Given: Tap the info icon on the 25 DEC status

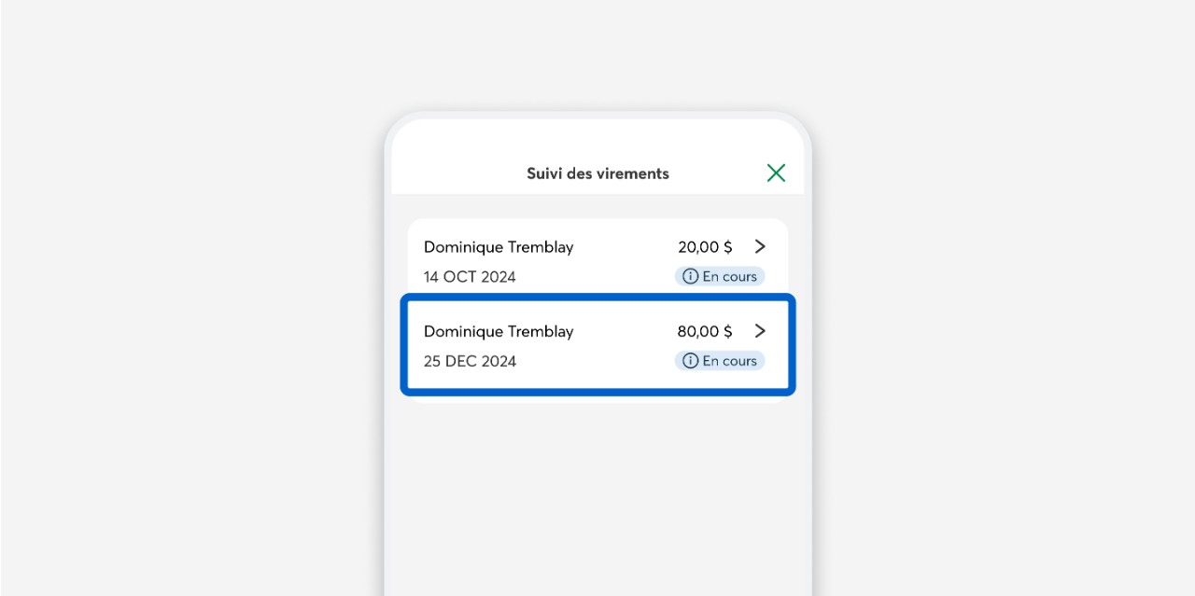Looking at the screenshot, I should [x=690, y=360].
